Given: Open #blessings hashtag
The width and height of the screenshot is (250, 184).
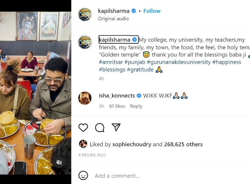Looking at the screenshot, I should tap(112, 70).
